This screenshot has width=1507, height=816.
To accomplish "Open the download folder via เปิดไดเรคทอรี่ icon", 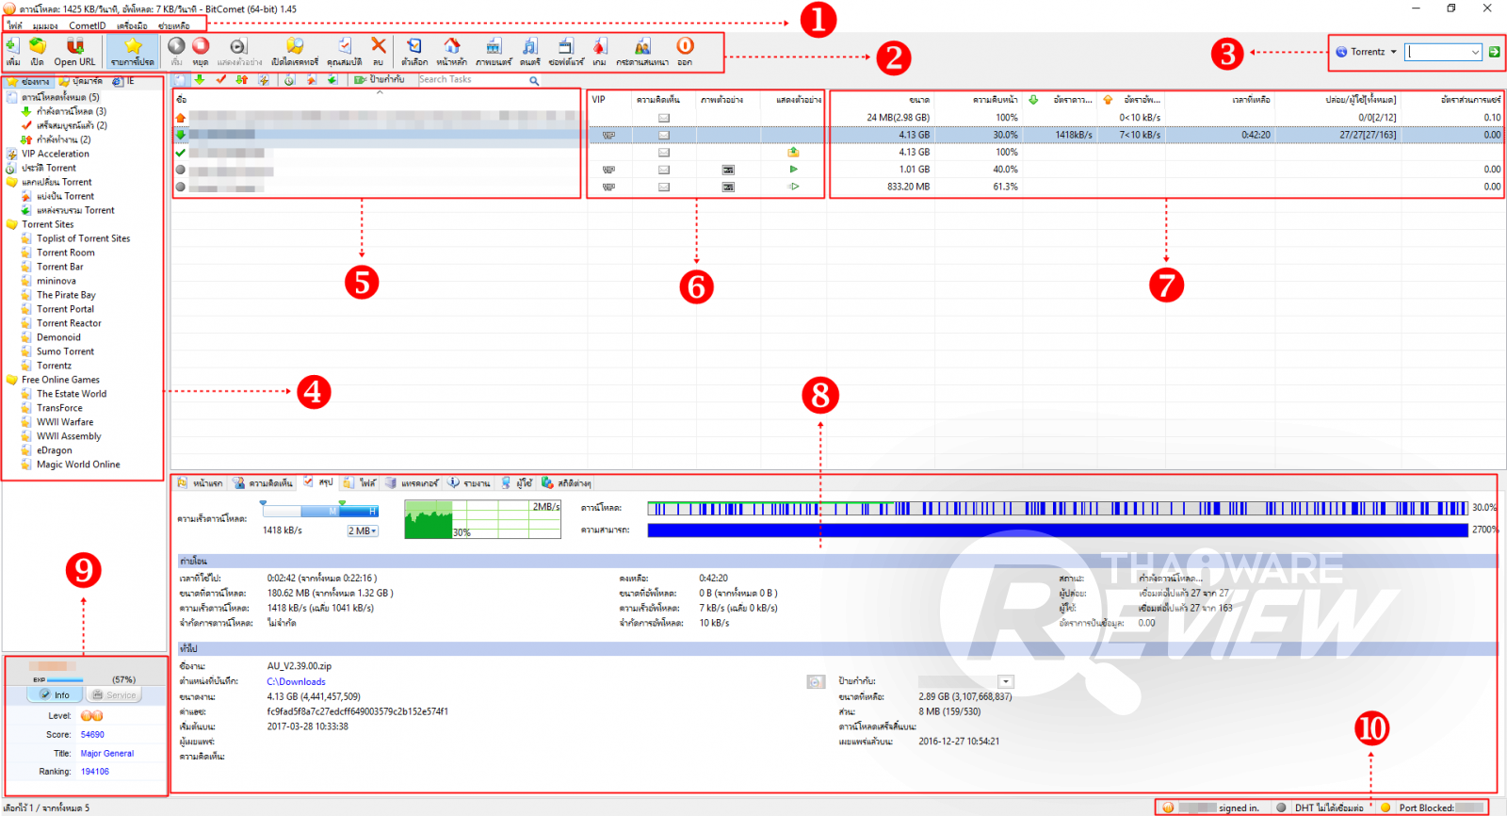I will [x=295, y=51].
